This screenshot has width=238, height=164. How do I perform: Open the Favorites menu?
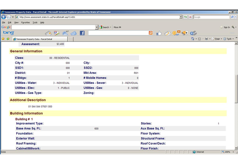[26, 22]
